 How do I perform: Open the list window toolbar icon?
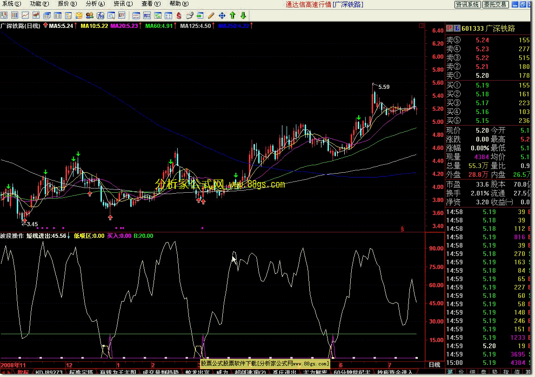(58, 15)
